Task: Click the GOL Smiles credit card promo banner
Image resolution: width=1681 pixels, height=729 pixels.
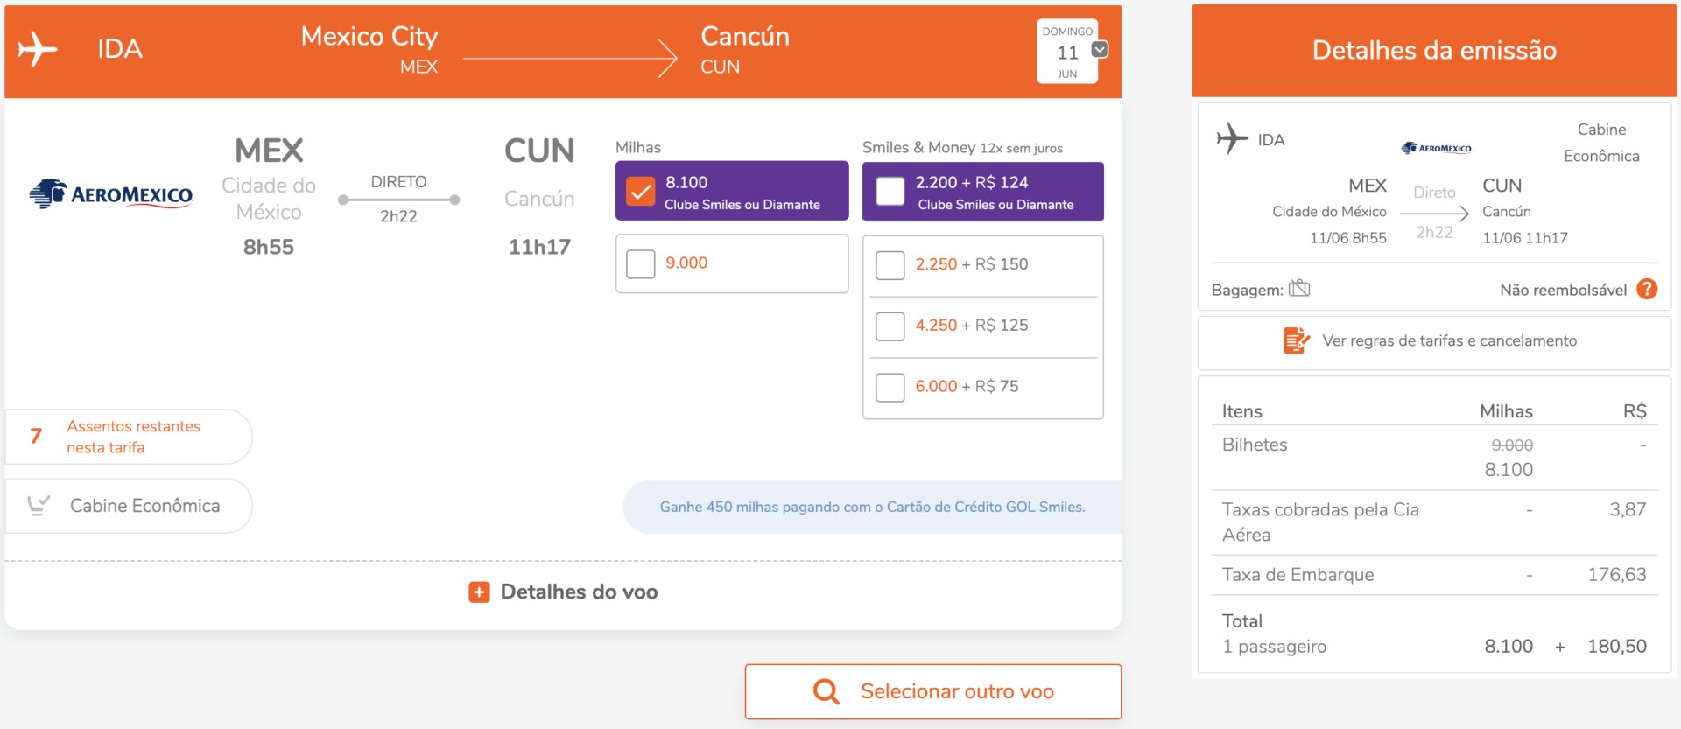Action: [872, 507]
